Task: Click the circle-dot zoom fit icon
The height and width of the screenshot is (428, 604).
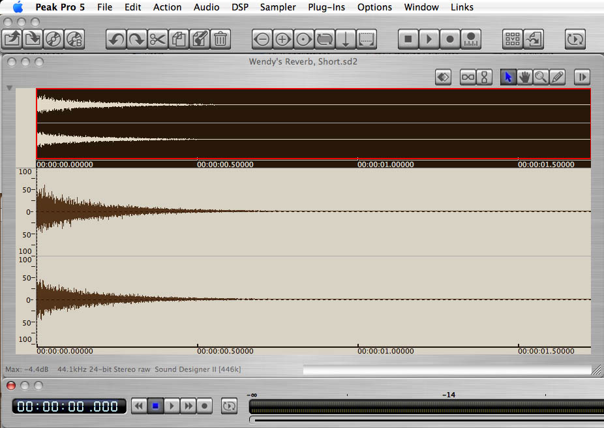Action: [303, 39]
